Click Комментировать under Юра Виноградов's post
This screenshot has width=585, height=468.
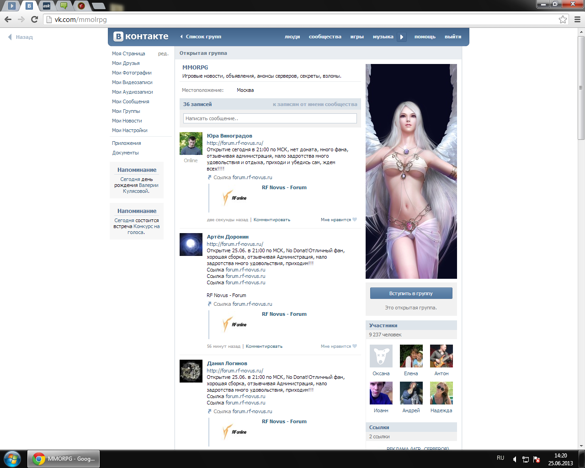click(x=272, y=220)
